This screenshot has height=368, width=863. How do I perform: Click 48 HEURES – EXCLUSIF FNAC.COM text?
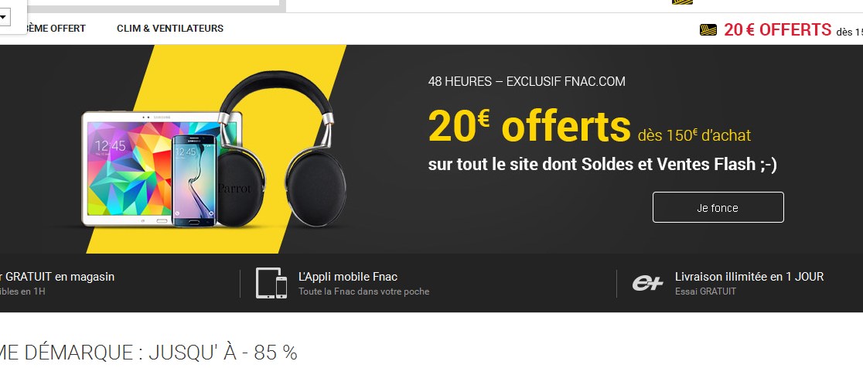527,82
